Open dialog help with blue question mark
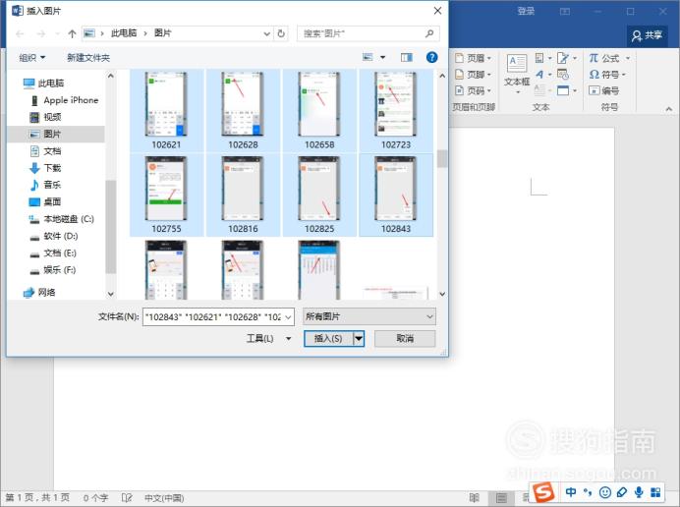The image size is (680, 507). point(431,57)
